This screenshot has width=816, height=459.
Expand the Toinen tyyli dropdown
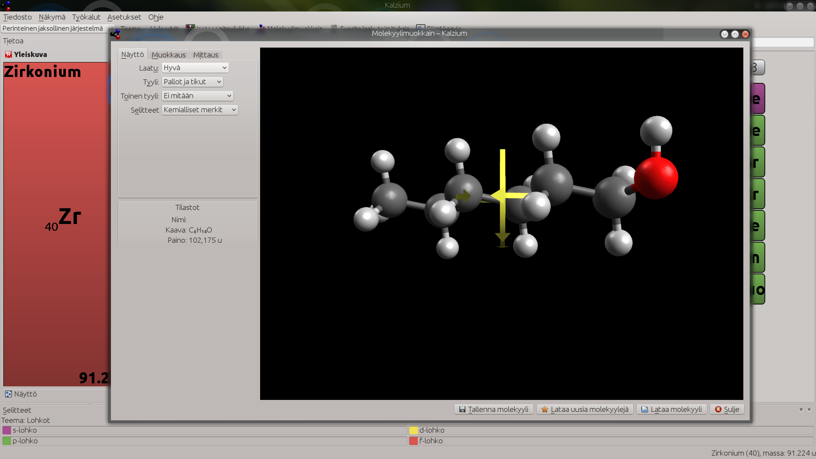pos(198,96)
